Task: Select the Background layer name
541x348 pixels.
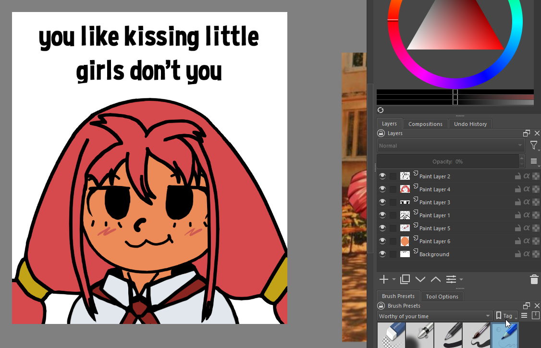Action: pyautogui.click(x=434, y=254)
